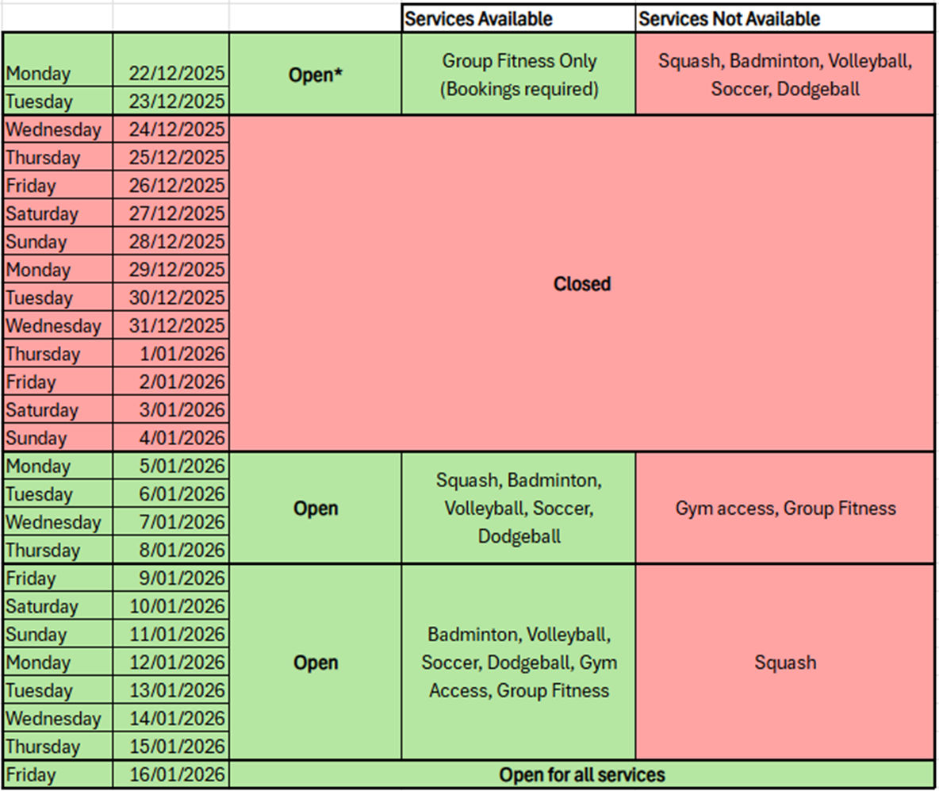Click the Wednesday cell beside 24/12/2025
This screenshot has width=939, height=791.
point(57,129)
